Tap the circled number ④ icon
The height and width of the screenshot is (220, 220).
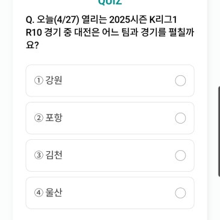(39, 193)
